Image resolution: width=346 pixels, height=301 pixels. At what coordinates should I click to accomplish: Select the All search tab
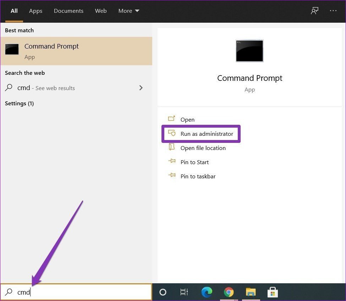tap(14, 11)
